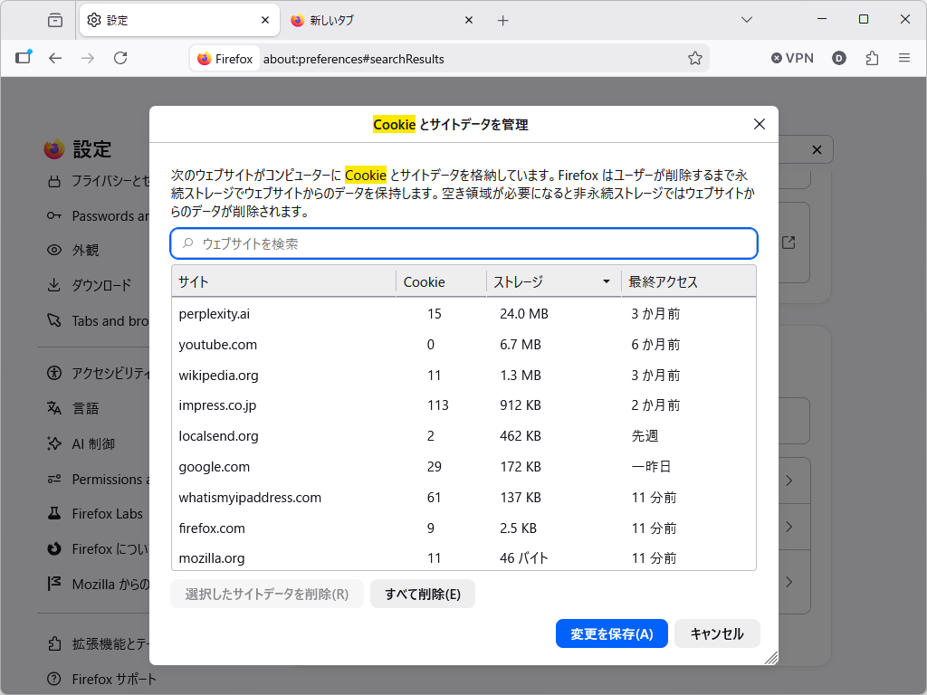The height and width of the screenshot is (695, 927).
Task: Select the impress.co.jp row
Action: tap(464, 405)
